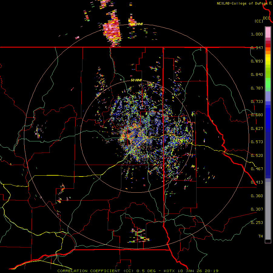
Task: Click the [CC] units label above the scale
Action: point(259,21)
